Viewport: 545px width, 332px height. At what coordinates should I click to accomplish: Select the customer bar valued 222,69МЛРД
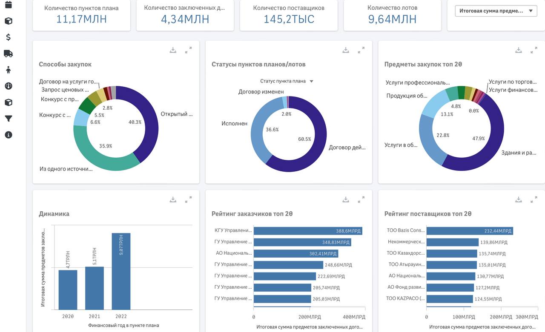click(285, 276)
